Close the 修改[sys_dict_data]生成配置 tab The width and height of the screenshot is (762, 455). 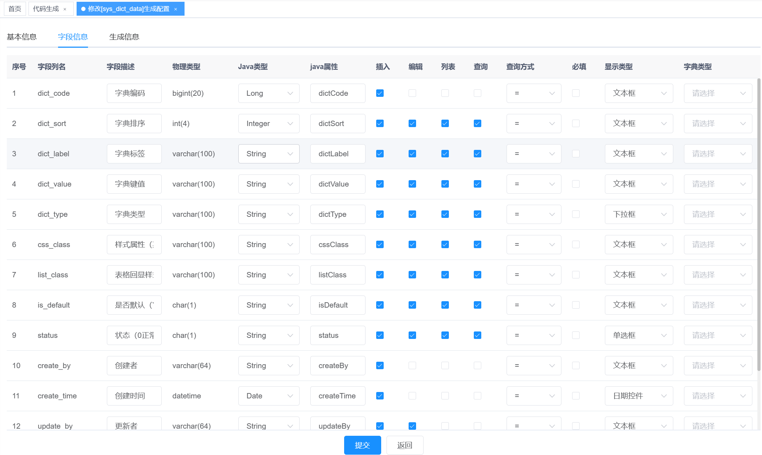coord(176,9)
